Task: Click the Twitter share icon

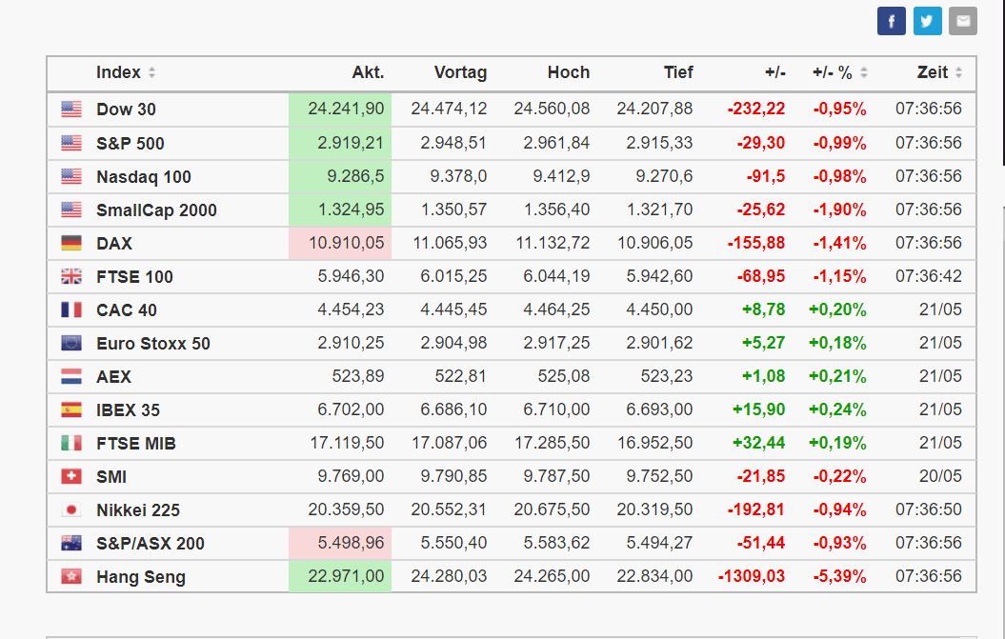Action: tap(927, 21)
